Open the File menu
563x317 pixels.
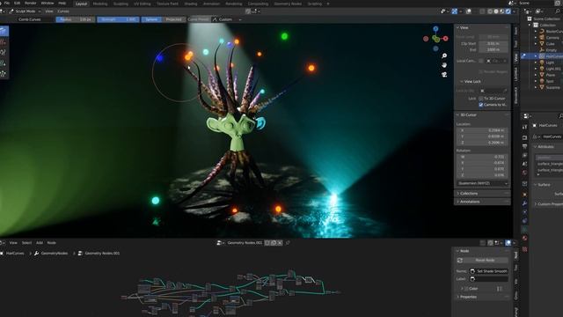coord(7,3)
